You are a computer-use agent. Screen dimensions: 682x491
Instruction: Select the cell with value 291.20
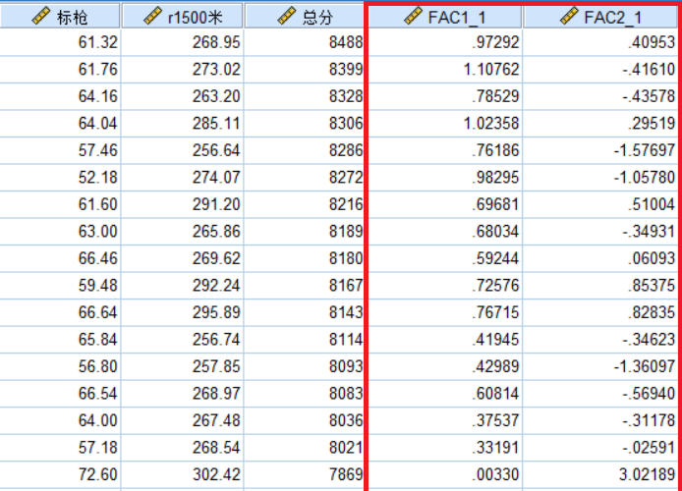pos(182,204)
